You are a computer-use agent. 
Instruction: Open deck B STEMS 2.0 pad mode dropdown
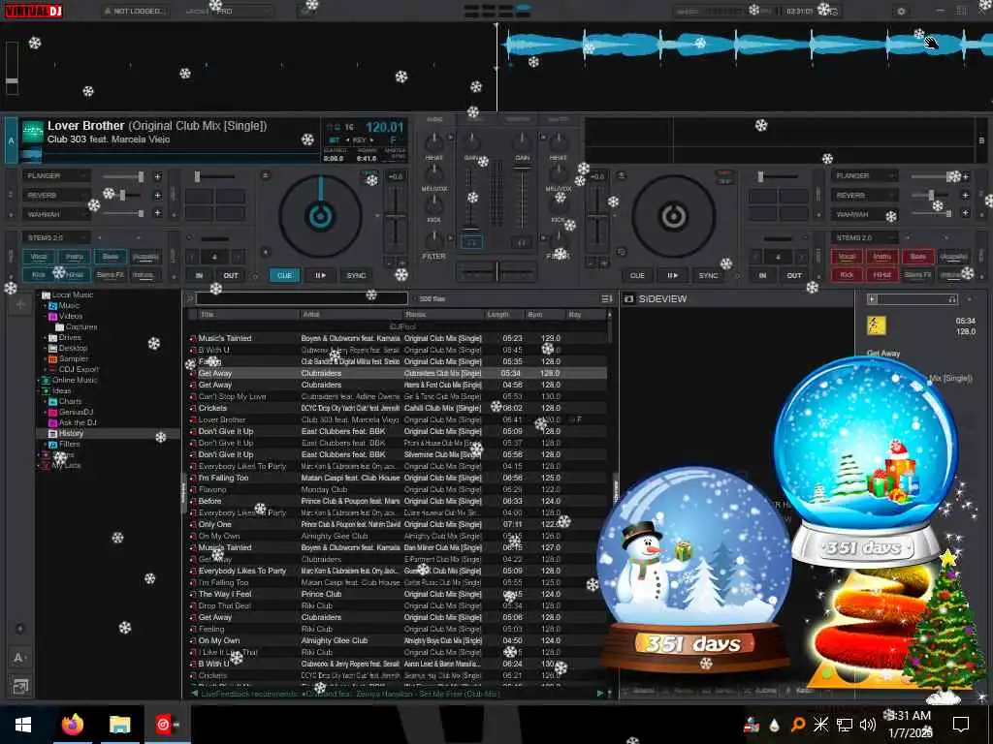(x=864, y=238)
